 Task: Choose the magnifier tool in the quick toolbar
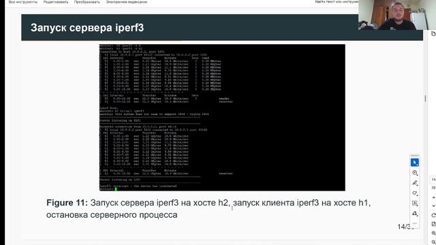tap(415, 173)
